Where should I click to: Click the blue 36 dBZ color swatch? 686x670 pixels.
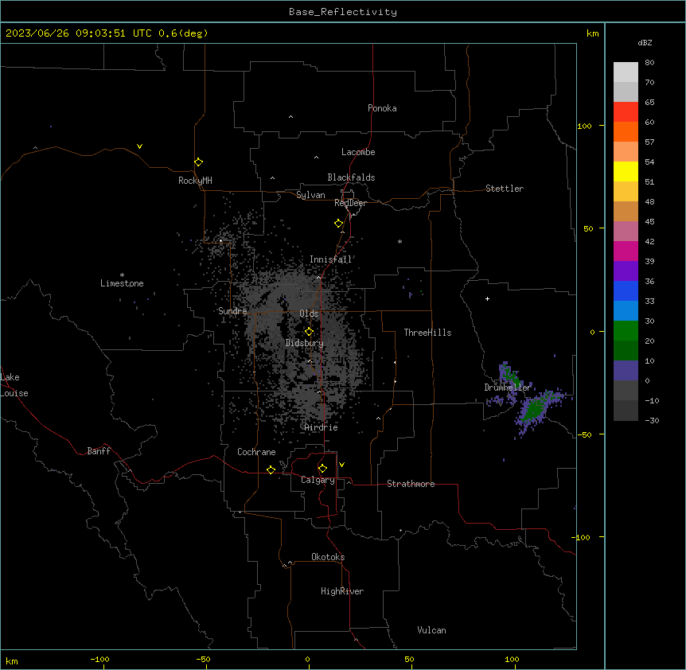tap(626, 290)
